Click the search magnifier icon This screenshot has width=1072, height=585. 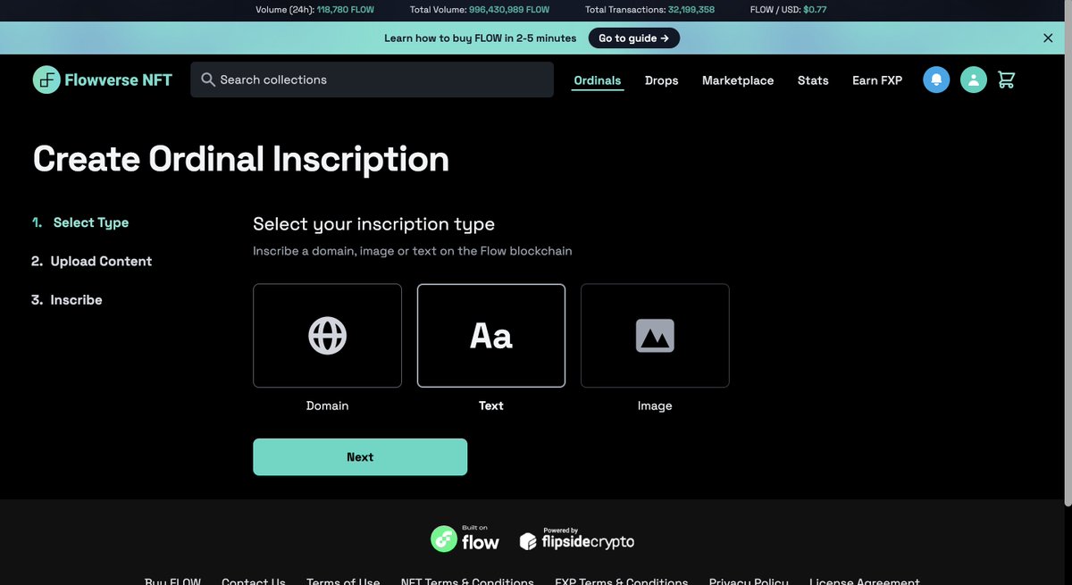point(206,79)
